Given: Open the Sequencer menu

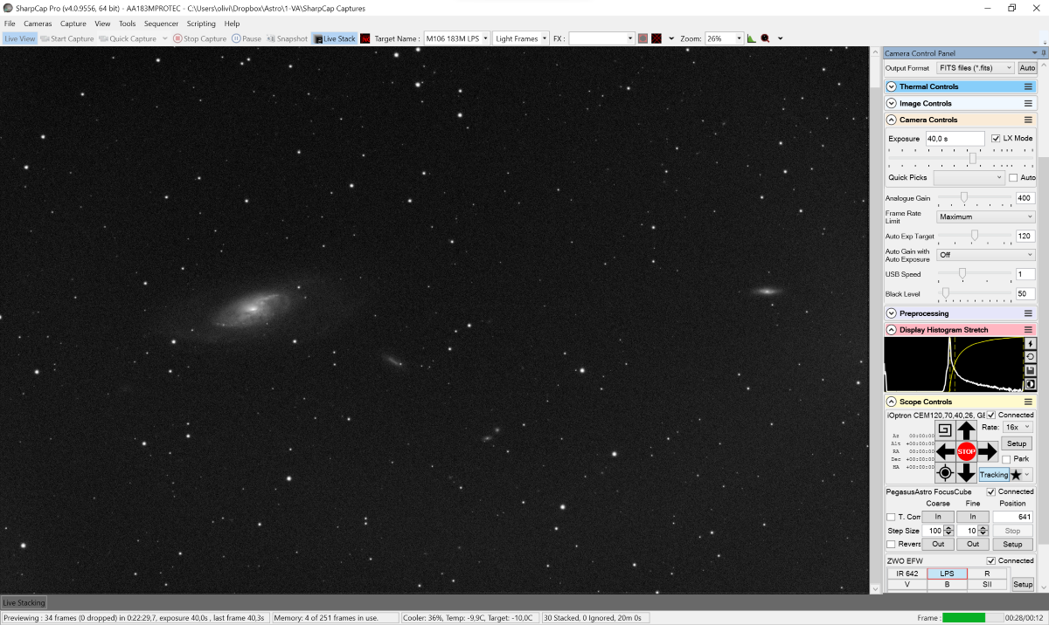Looking at the screenshot, I should click(x=161, y=24).
